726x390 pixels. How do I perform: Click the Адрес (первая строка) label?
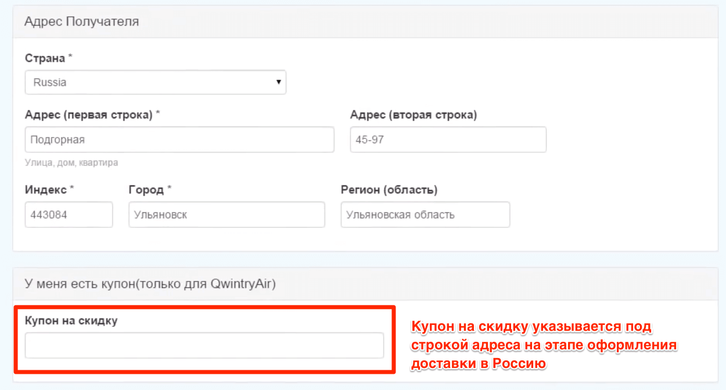click(x=88, y=115)
